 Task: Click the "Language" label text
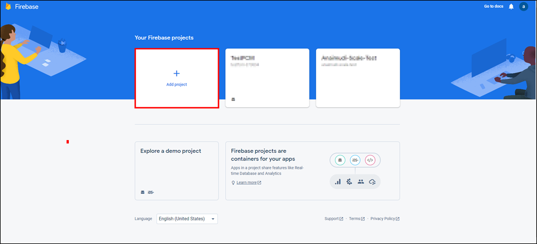(143, 219)
